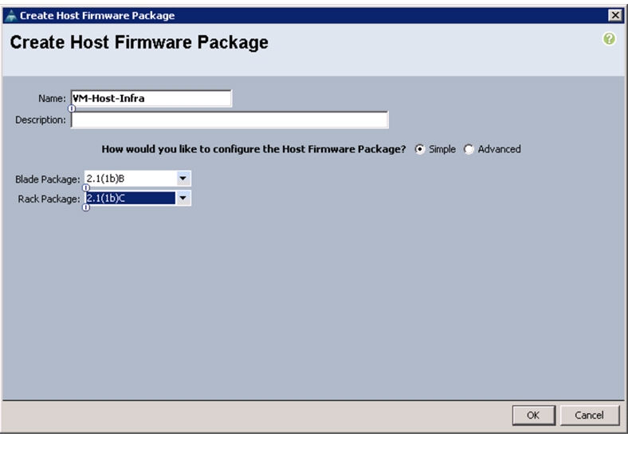Image resolution: width=628 pixels, height=449 pixels.
Task: Open help via green question mark icon
Action: click(x=609, y=39)
